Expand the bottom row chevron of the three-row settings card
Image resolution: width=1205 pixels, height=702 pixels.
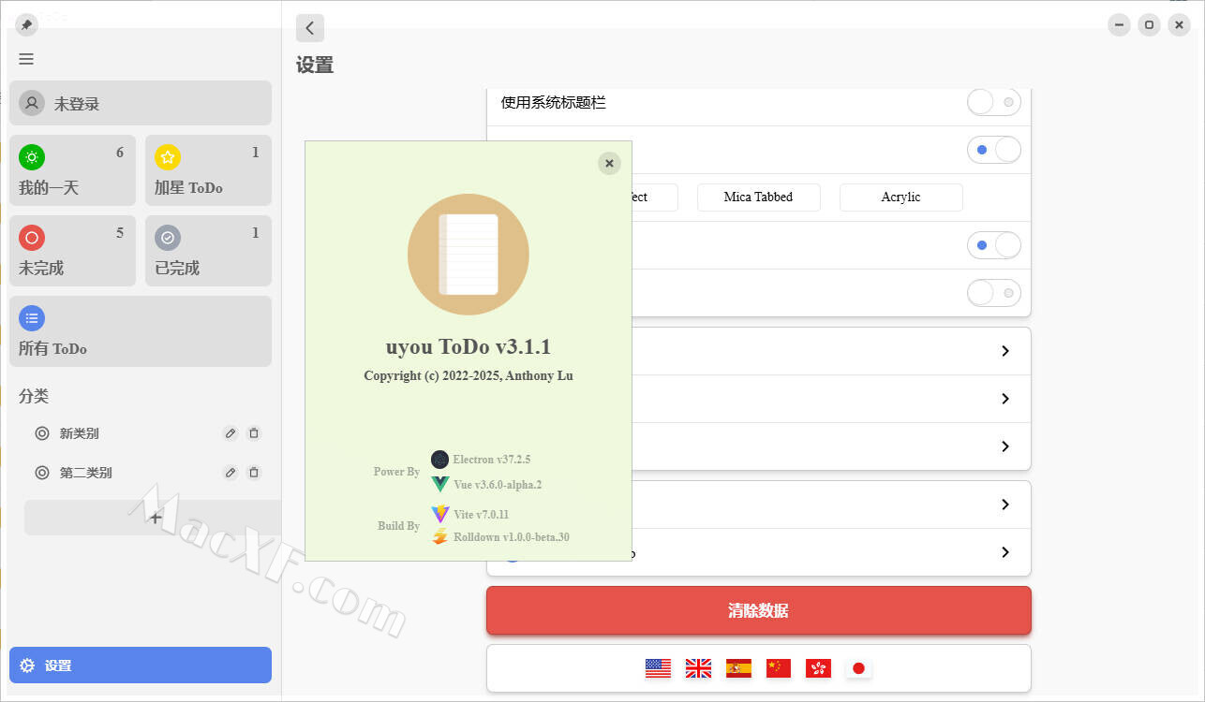(x=1004, y=446)
